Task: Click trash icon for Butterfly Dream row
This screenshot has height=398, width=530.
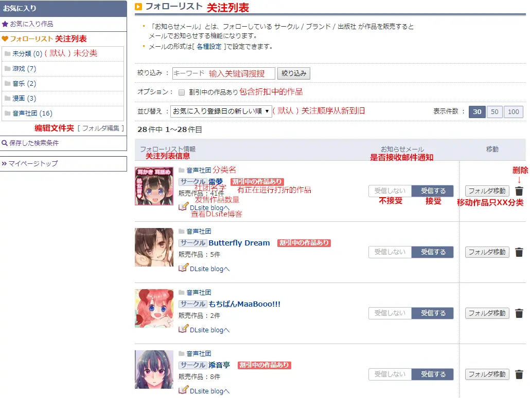Action: coord(519,252)
